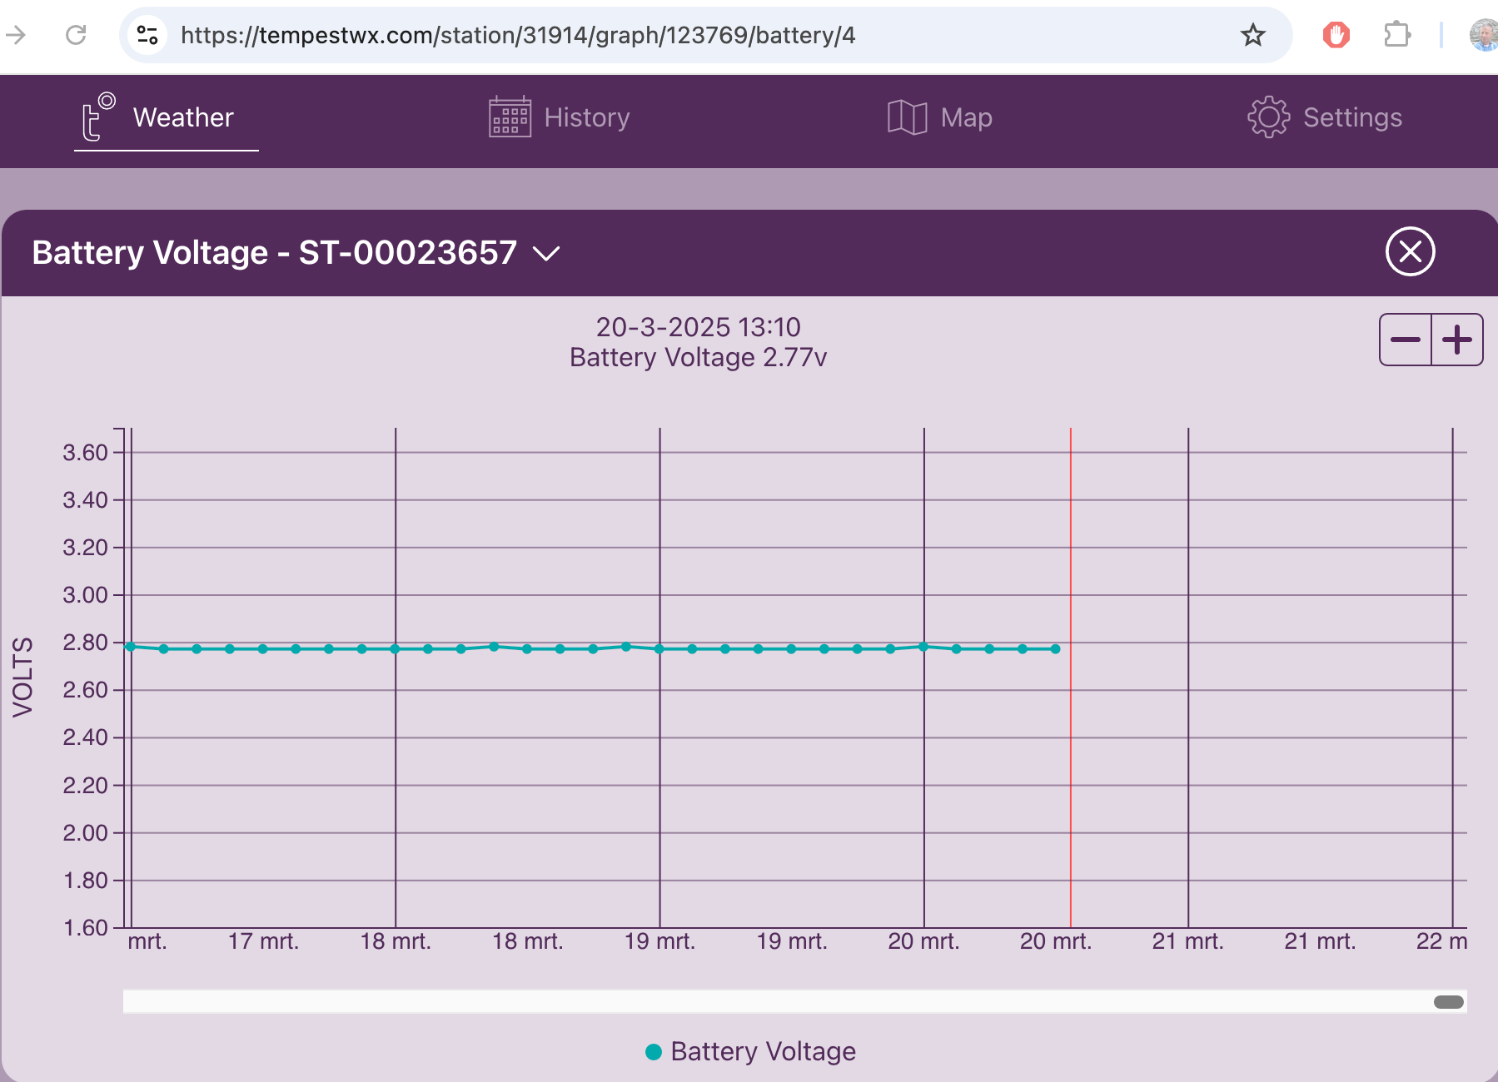Zoom out the graph with minus button
Screen dimensions: 1498x1082
(1405, 340)
